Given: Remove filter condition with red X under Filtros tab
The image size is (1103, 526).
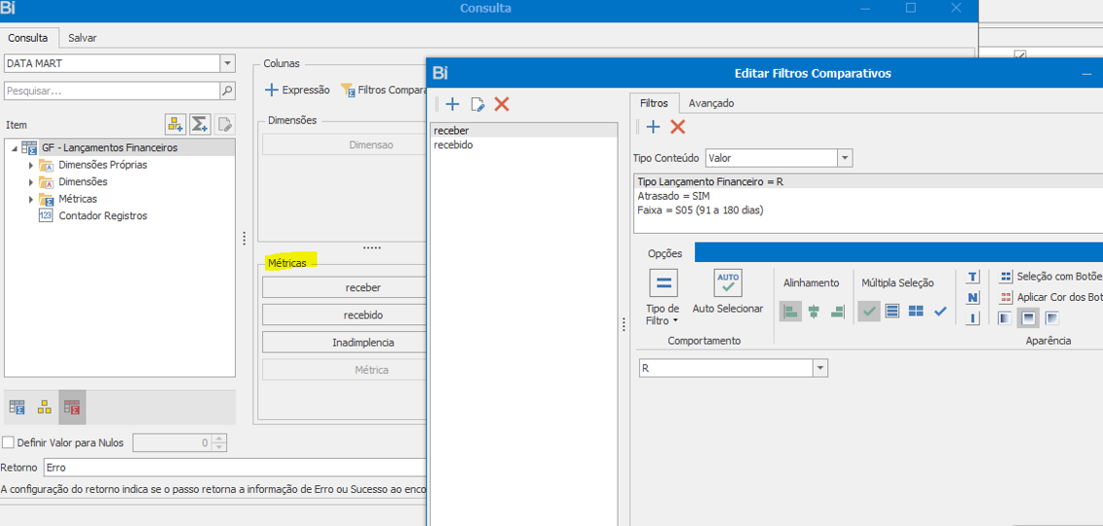Looking at the screenshot, I should (677, 127).
